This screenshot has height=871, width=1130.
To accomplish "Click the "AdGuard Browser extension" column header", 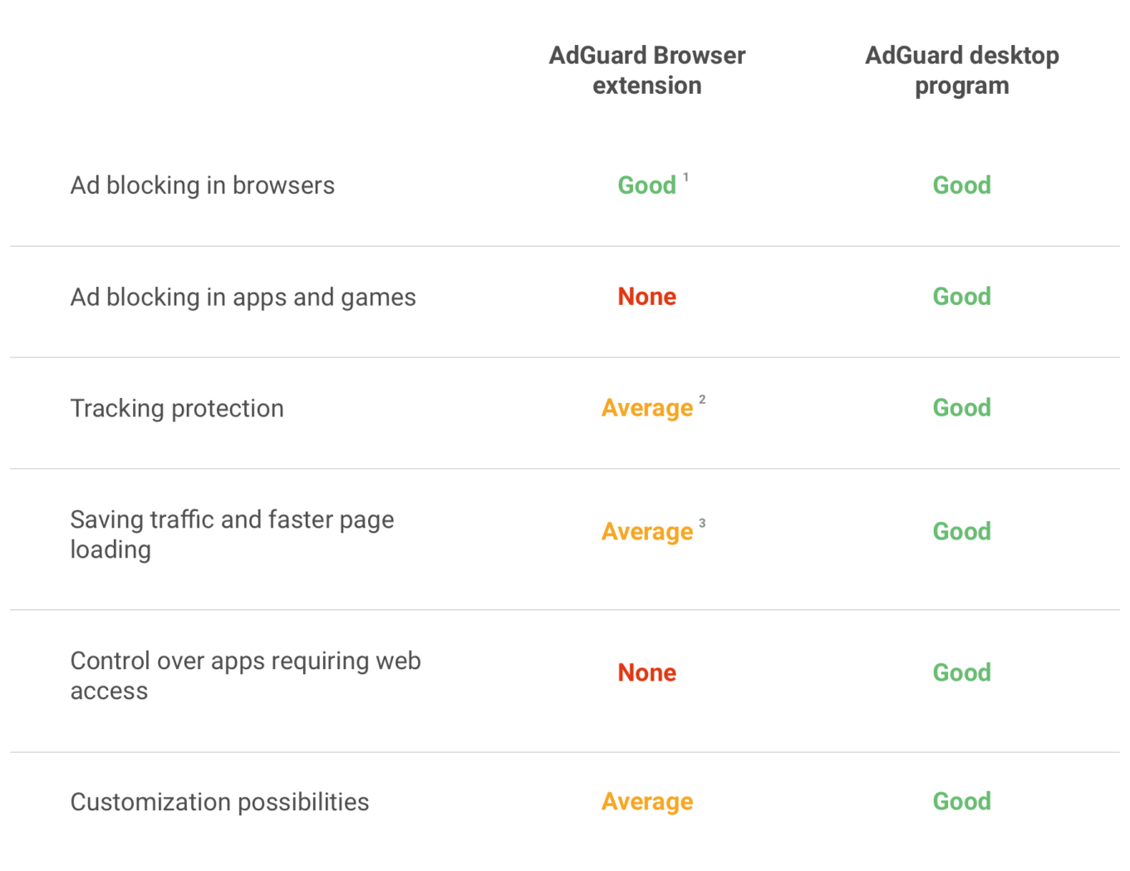I will (x=646, y=71).
